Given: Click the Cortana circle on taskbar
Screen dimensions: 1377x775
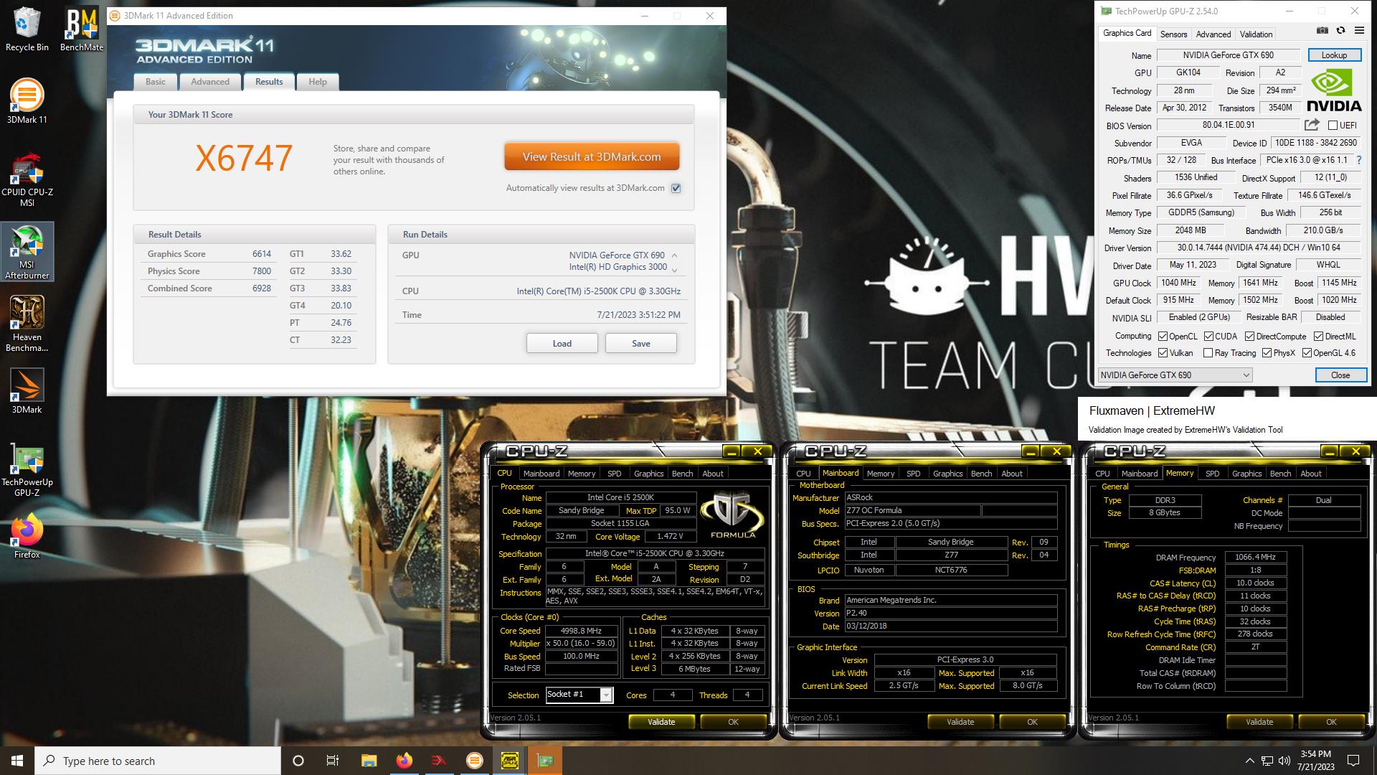Looking at the screenshot, I should pyautogui.click(x=298, y=761).
